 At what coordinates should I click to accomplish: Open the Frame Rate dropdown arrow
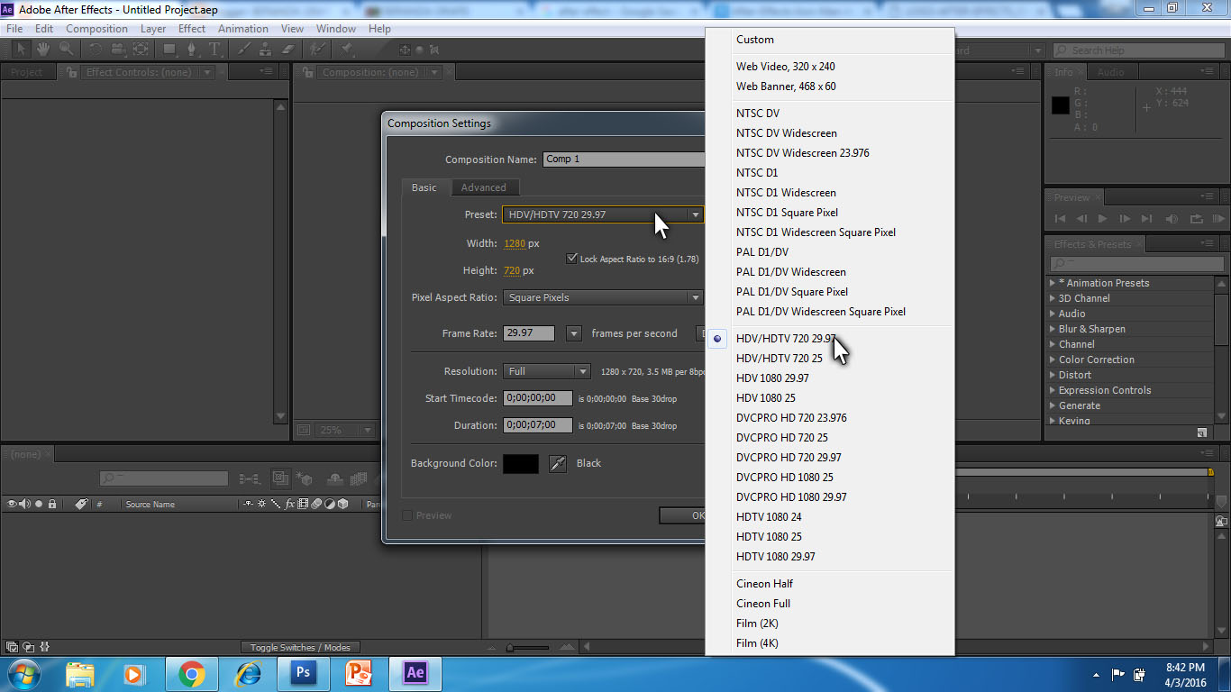pyautogui.click(x=573, y=332)
